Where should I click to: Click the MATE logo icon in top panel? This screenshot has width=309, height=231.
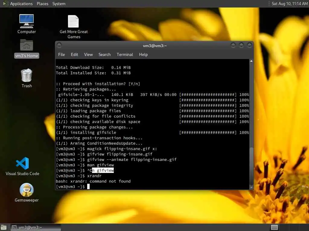click(5, 4)
